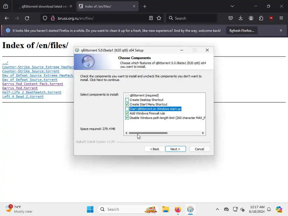This screenshot has width=288, height=216.
Task: Open the uBlock Origin extension icon
Action: 271,18
